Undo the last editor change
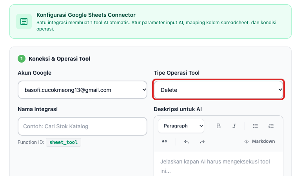 (x=187, y=142)
